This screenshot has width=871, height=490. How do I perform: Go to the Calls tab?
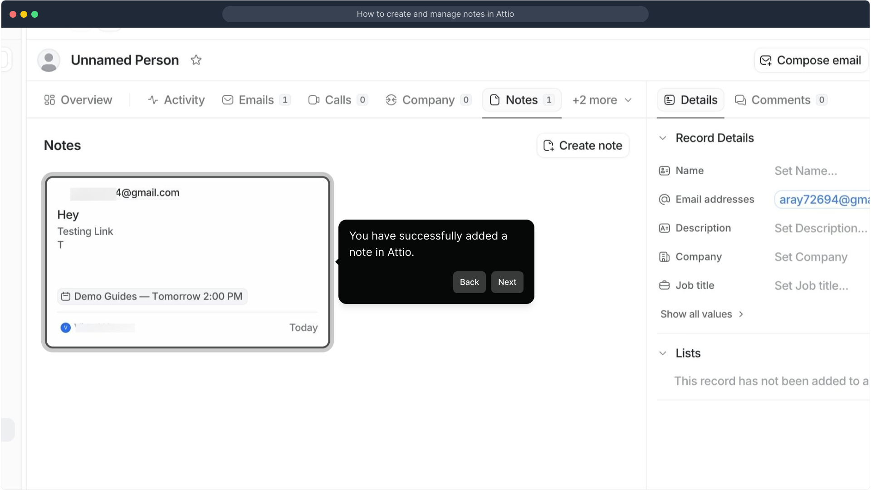pyautogui.click(x=338, y=100)
